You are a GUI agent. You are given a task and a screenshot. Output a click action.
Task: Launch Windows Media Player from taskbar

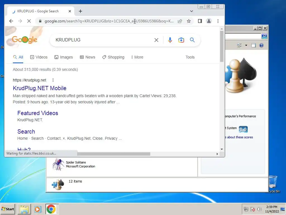point(38,209)
